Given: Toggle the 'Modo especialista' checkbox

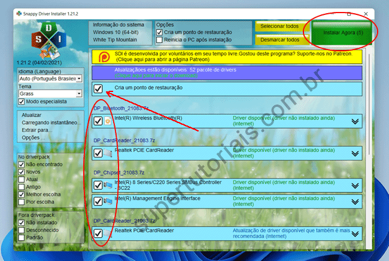Looking at the screenshot, I should pyautogui.click(x=22, y=102).
